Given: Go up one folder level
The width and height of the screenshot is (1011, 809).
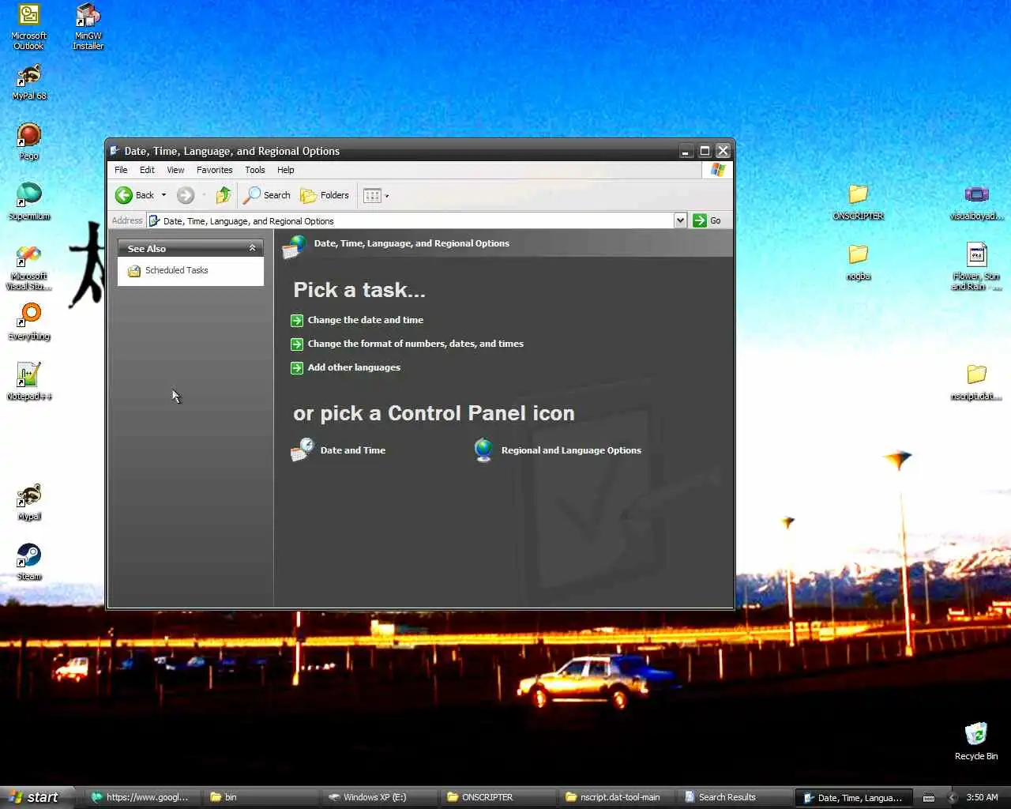Looking at the screenshot, I should point(224,195).
